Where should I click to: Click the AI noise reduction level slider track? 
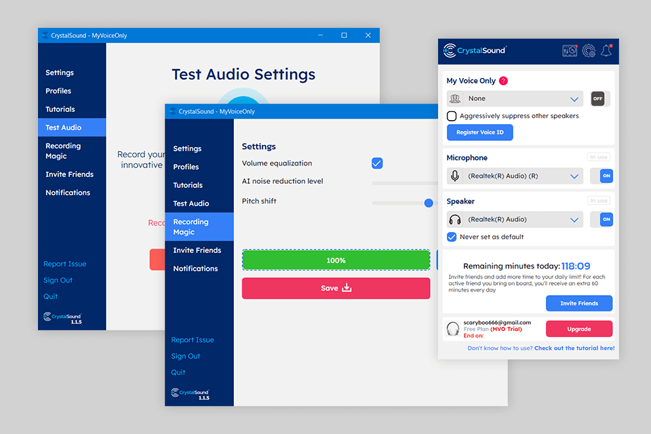tap(405, 183)
